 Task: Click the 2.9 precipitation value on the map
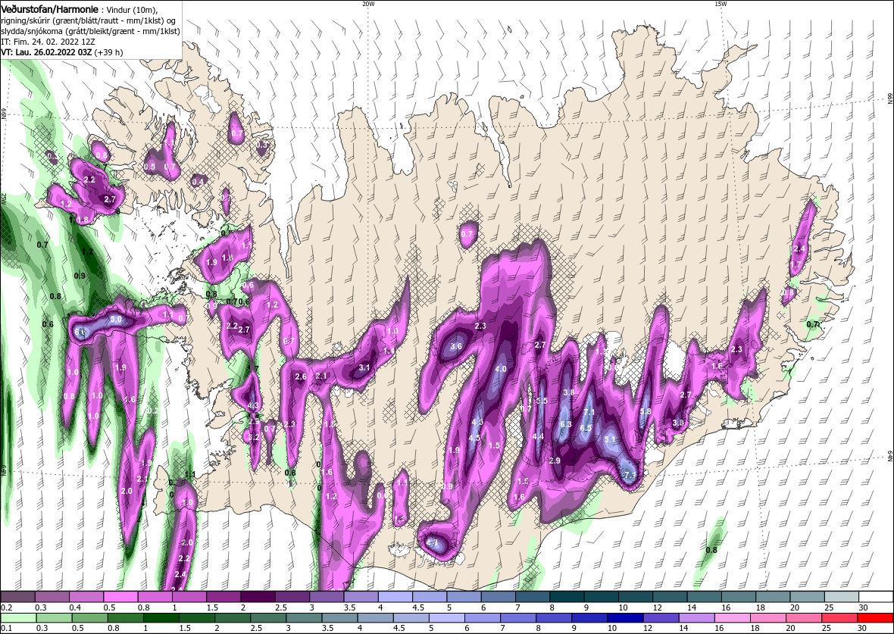point(555,461)
